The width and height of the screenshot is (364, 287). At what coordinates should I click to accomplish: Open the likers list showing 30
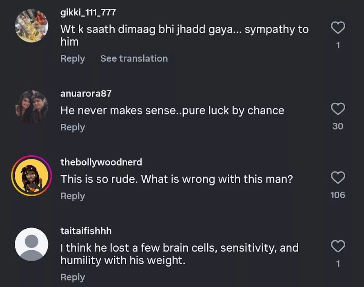pos(337,126)
